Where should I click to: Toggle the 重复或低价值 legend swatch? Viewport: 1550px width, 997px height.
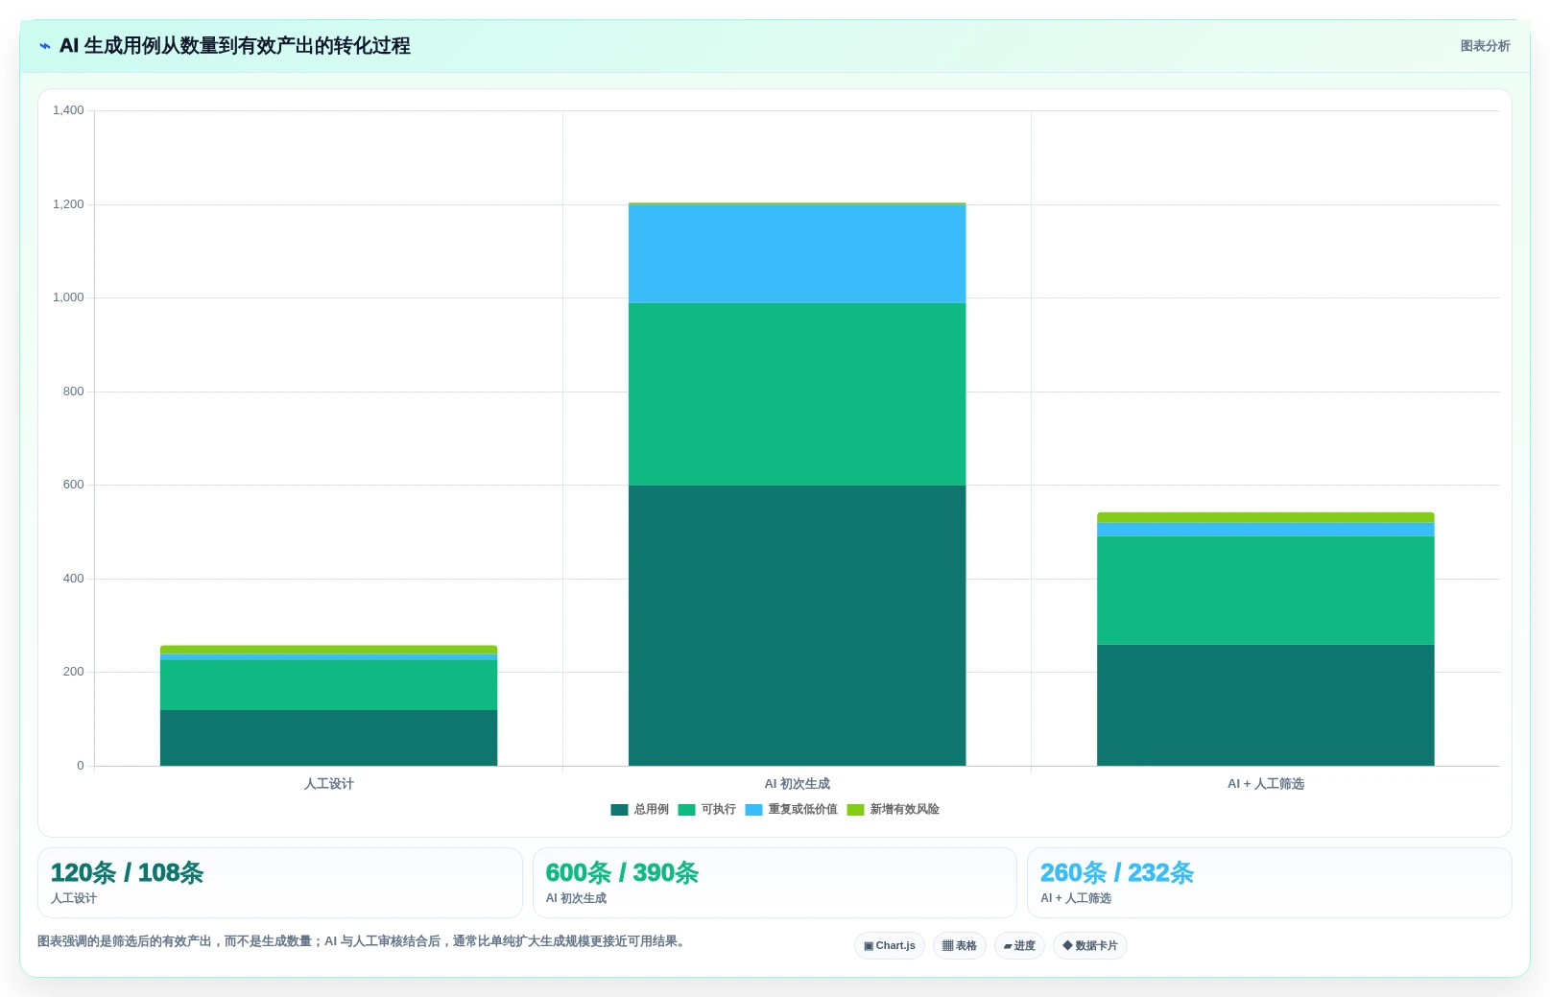753,810
